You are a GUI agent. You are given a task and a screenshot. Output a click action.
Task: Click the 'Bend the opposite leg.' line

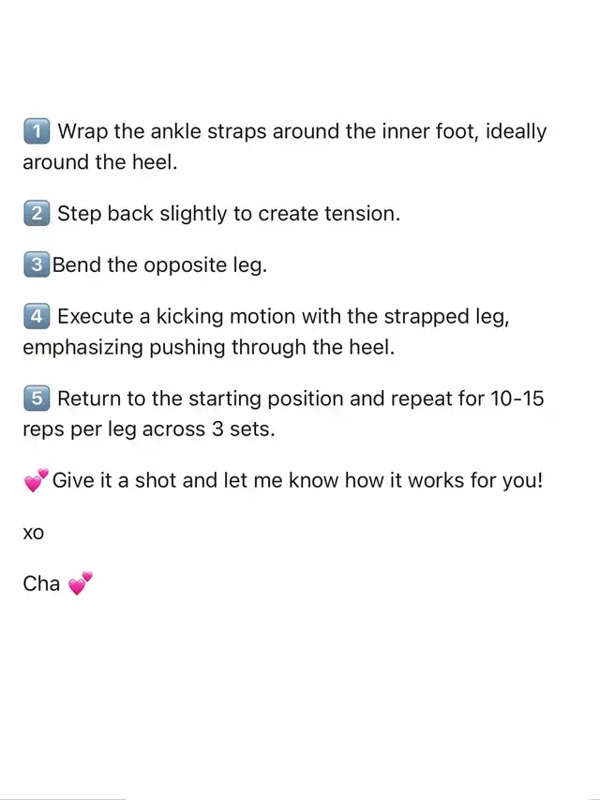click(x=159, y=265)
